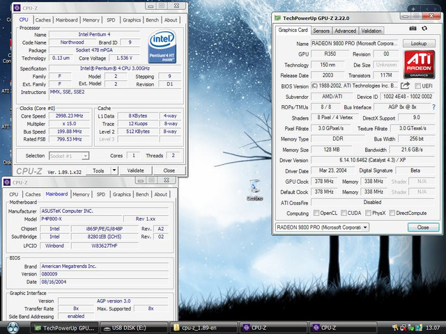This screenshot has height=334, width=446.
Task: Click the BIOS export share icon
Action: click(405, 86)
